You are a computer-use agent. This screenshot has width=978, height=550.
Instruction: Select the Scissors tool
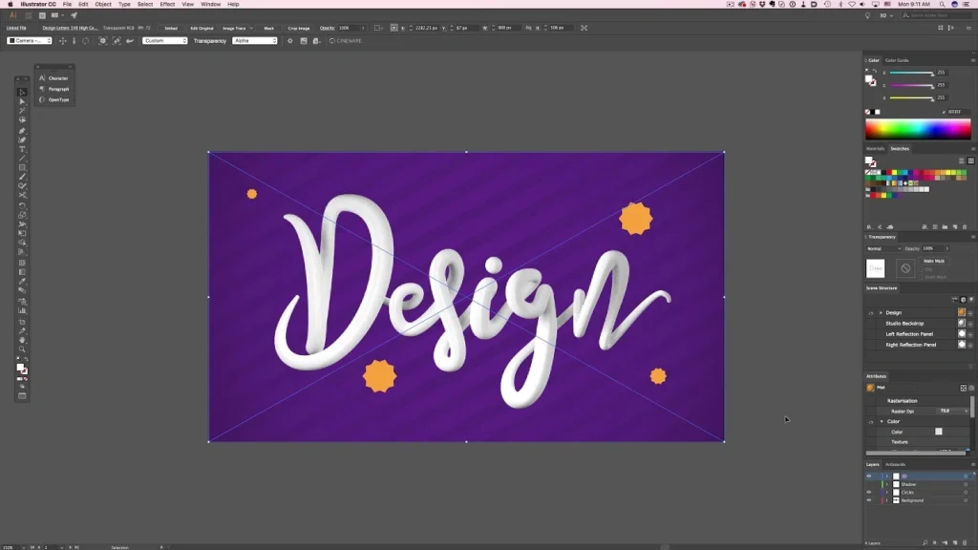[x=22, y=195]
